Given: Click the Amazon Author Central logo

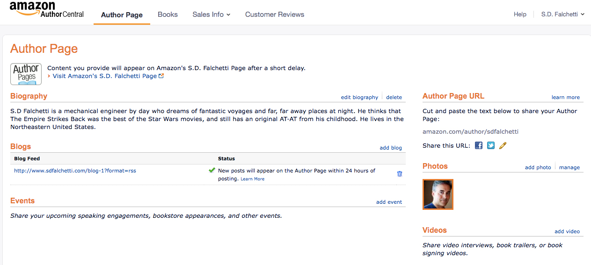Looking at the screenshot, I should [46, 9].
